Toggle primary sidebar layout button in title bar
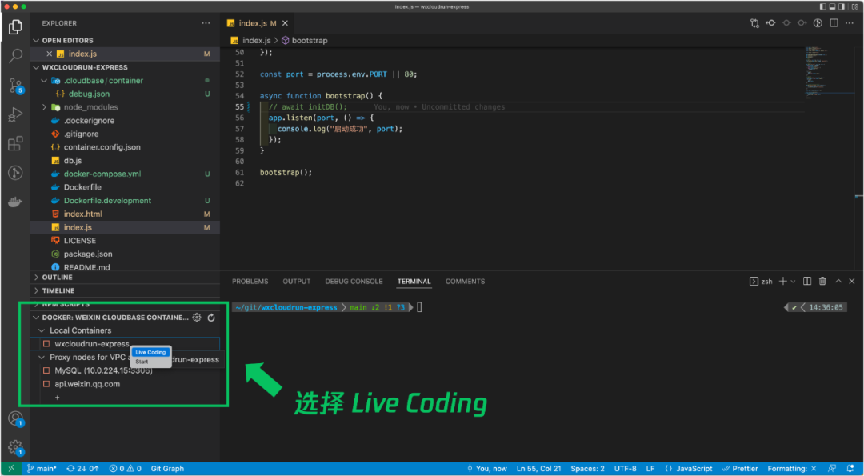 822,6
